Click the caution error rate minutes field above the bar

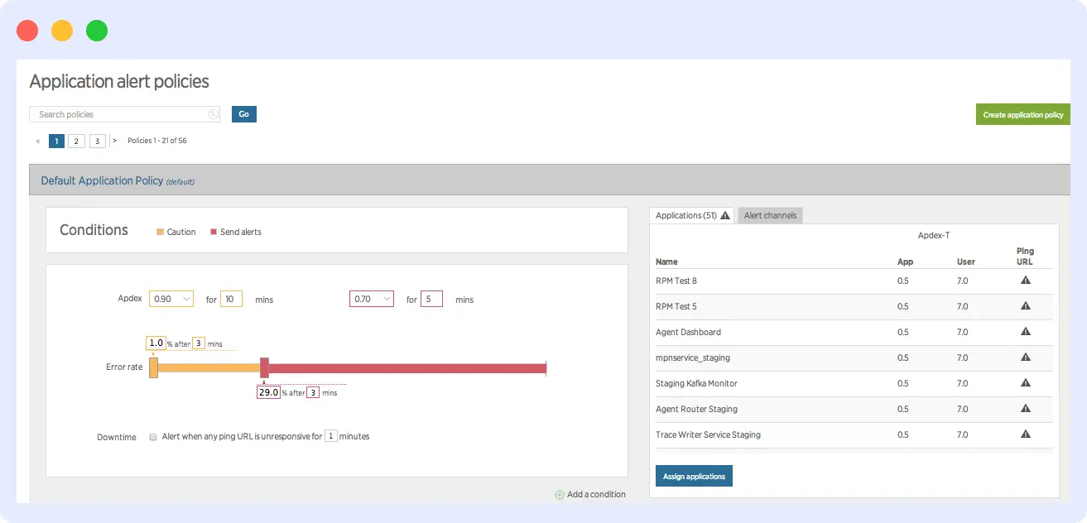point(199,343)
